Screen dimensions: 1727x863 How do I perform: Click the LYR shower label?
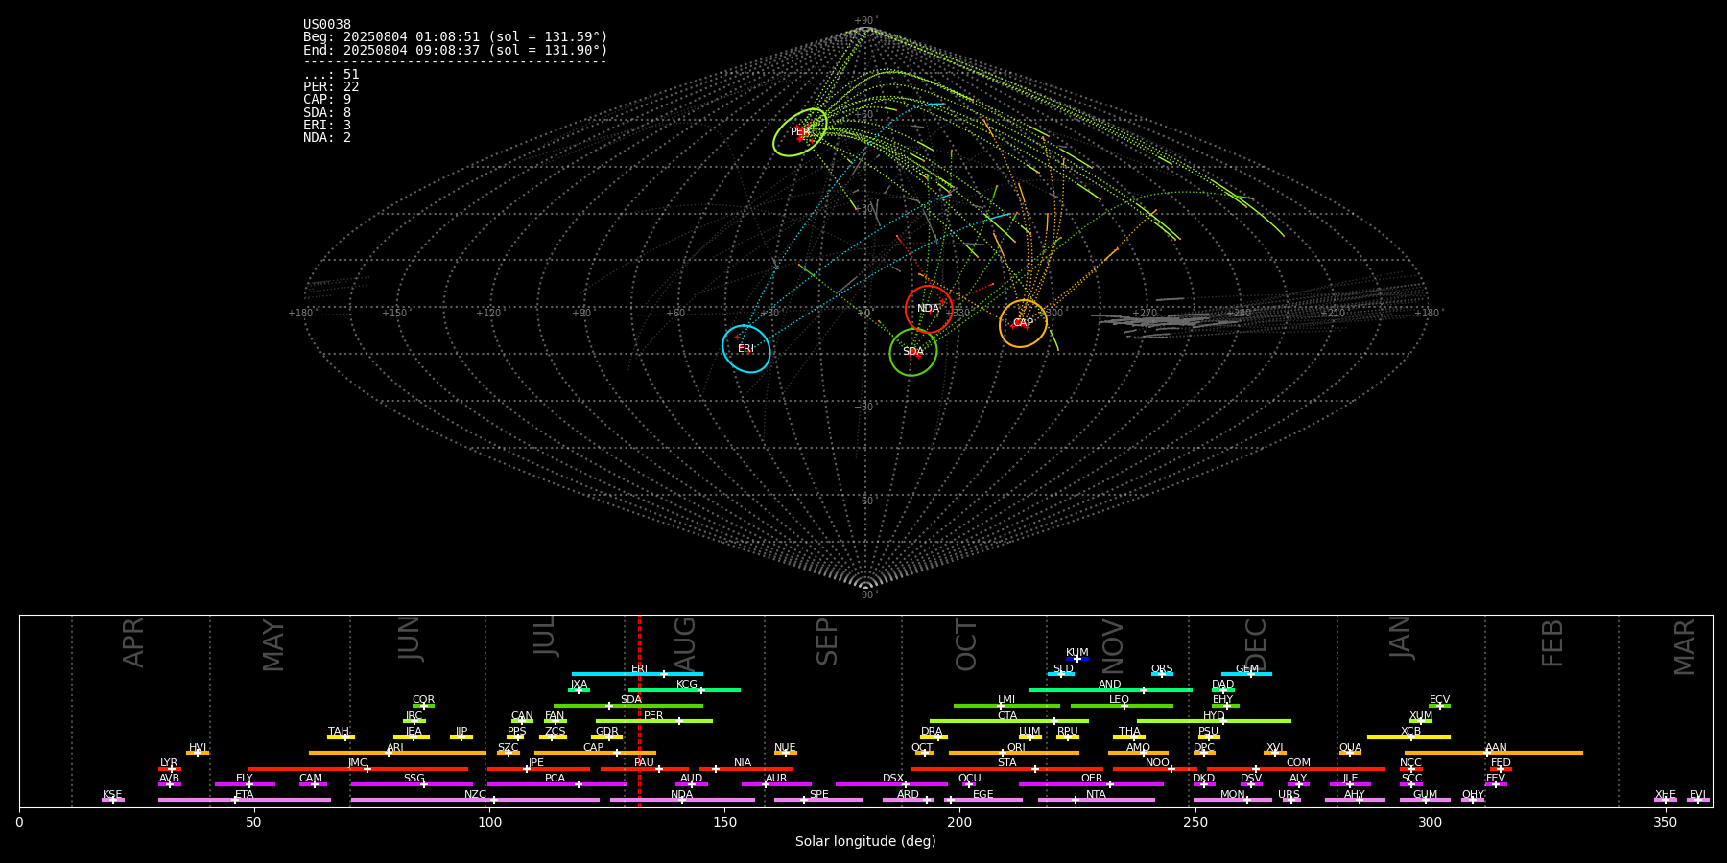click(x=169, y=763)
